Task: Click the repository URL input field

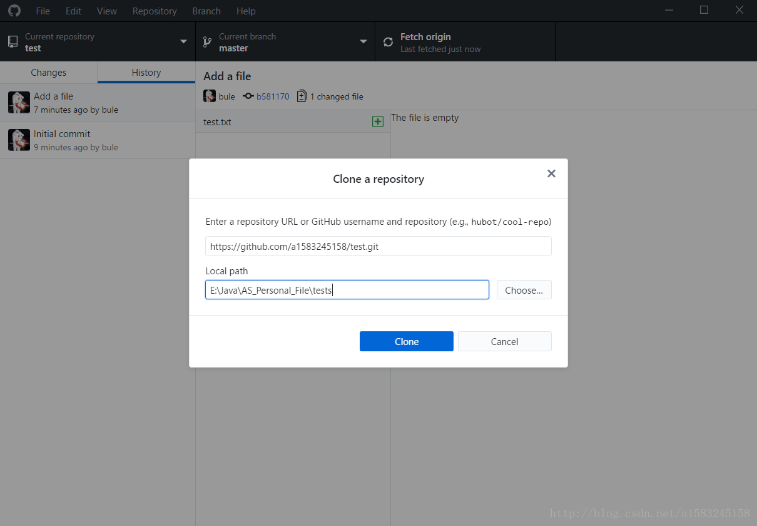Action: (378, 246)
